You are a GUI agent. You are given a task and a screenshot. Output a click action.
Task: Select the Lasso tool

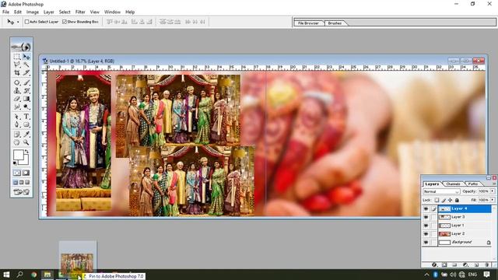pos(17,65)
